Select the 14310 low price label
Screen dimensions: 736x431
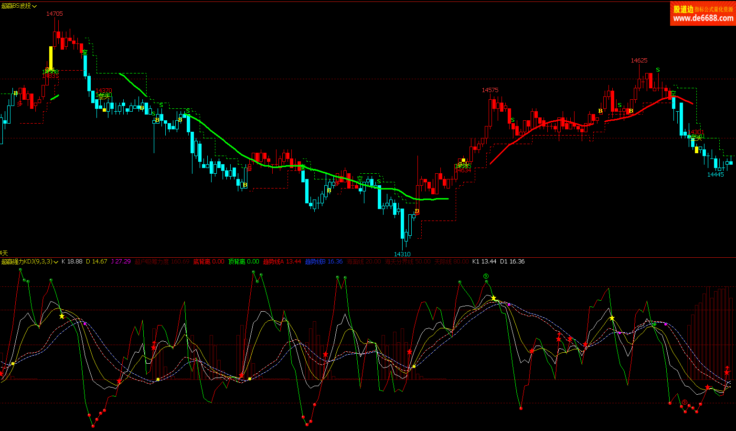402,254
